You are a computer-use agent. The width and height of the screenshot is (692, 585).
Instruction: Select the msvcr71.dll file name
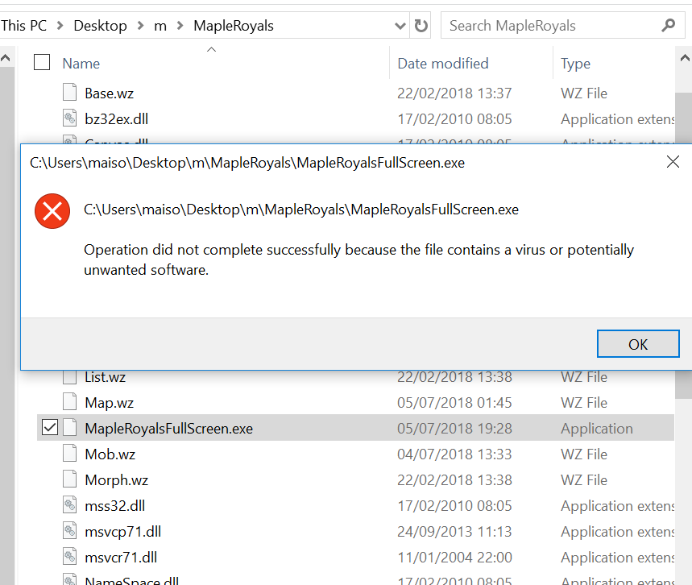(121, 557)
